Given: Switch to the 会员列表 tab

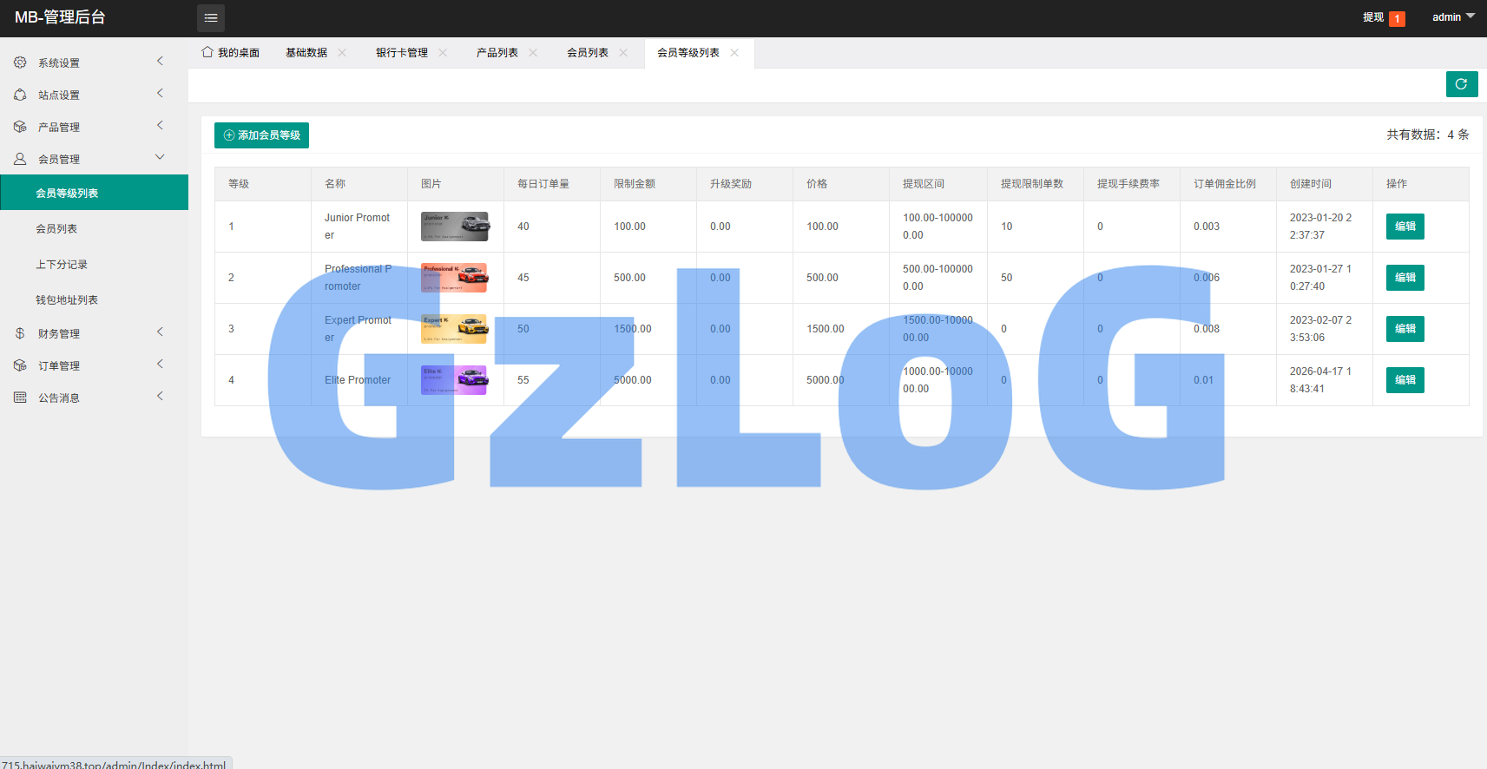Looking at the screenshot, I should [588, 53].
